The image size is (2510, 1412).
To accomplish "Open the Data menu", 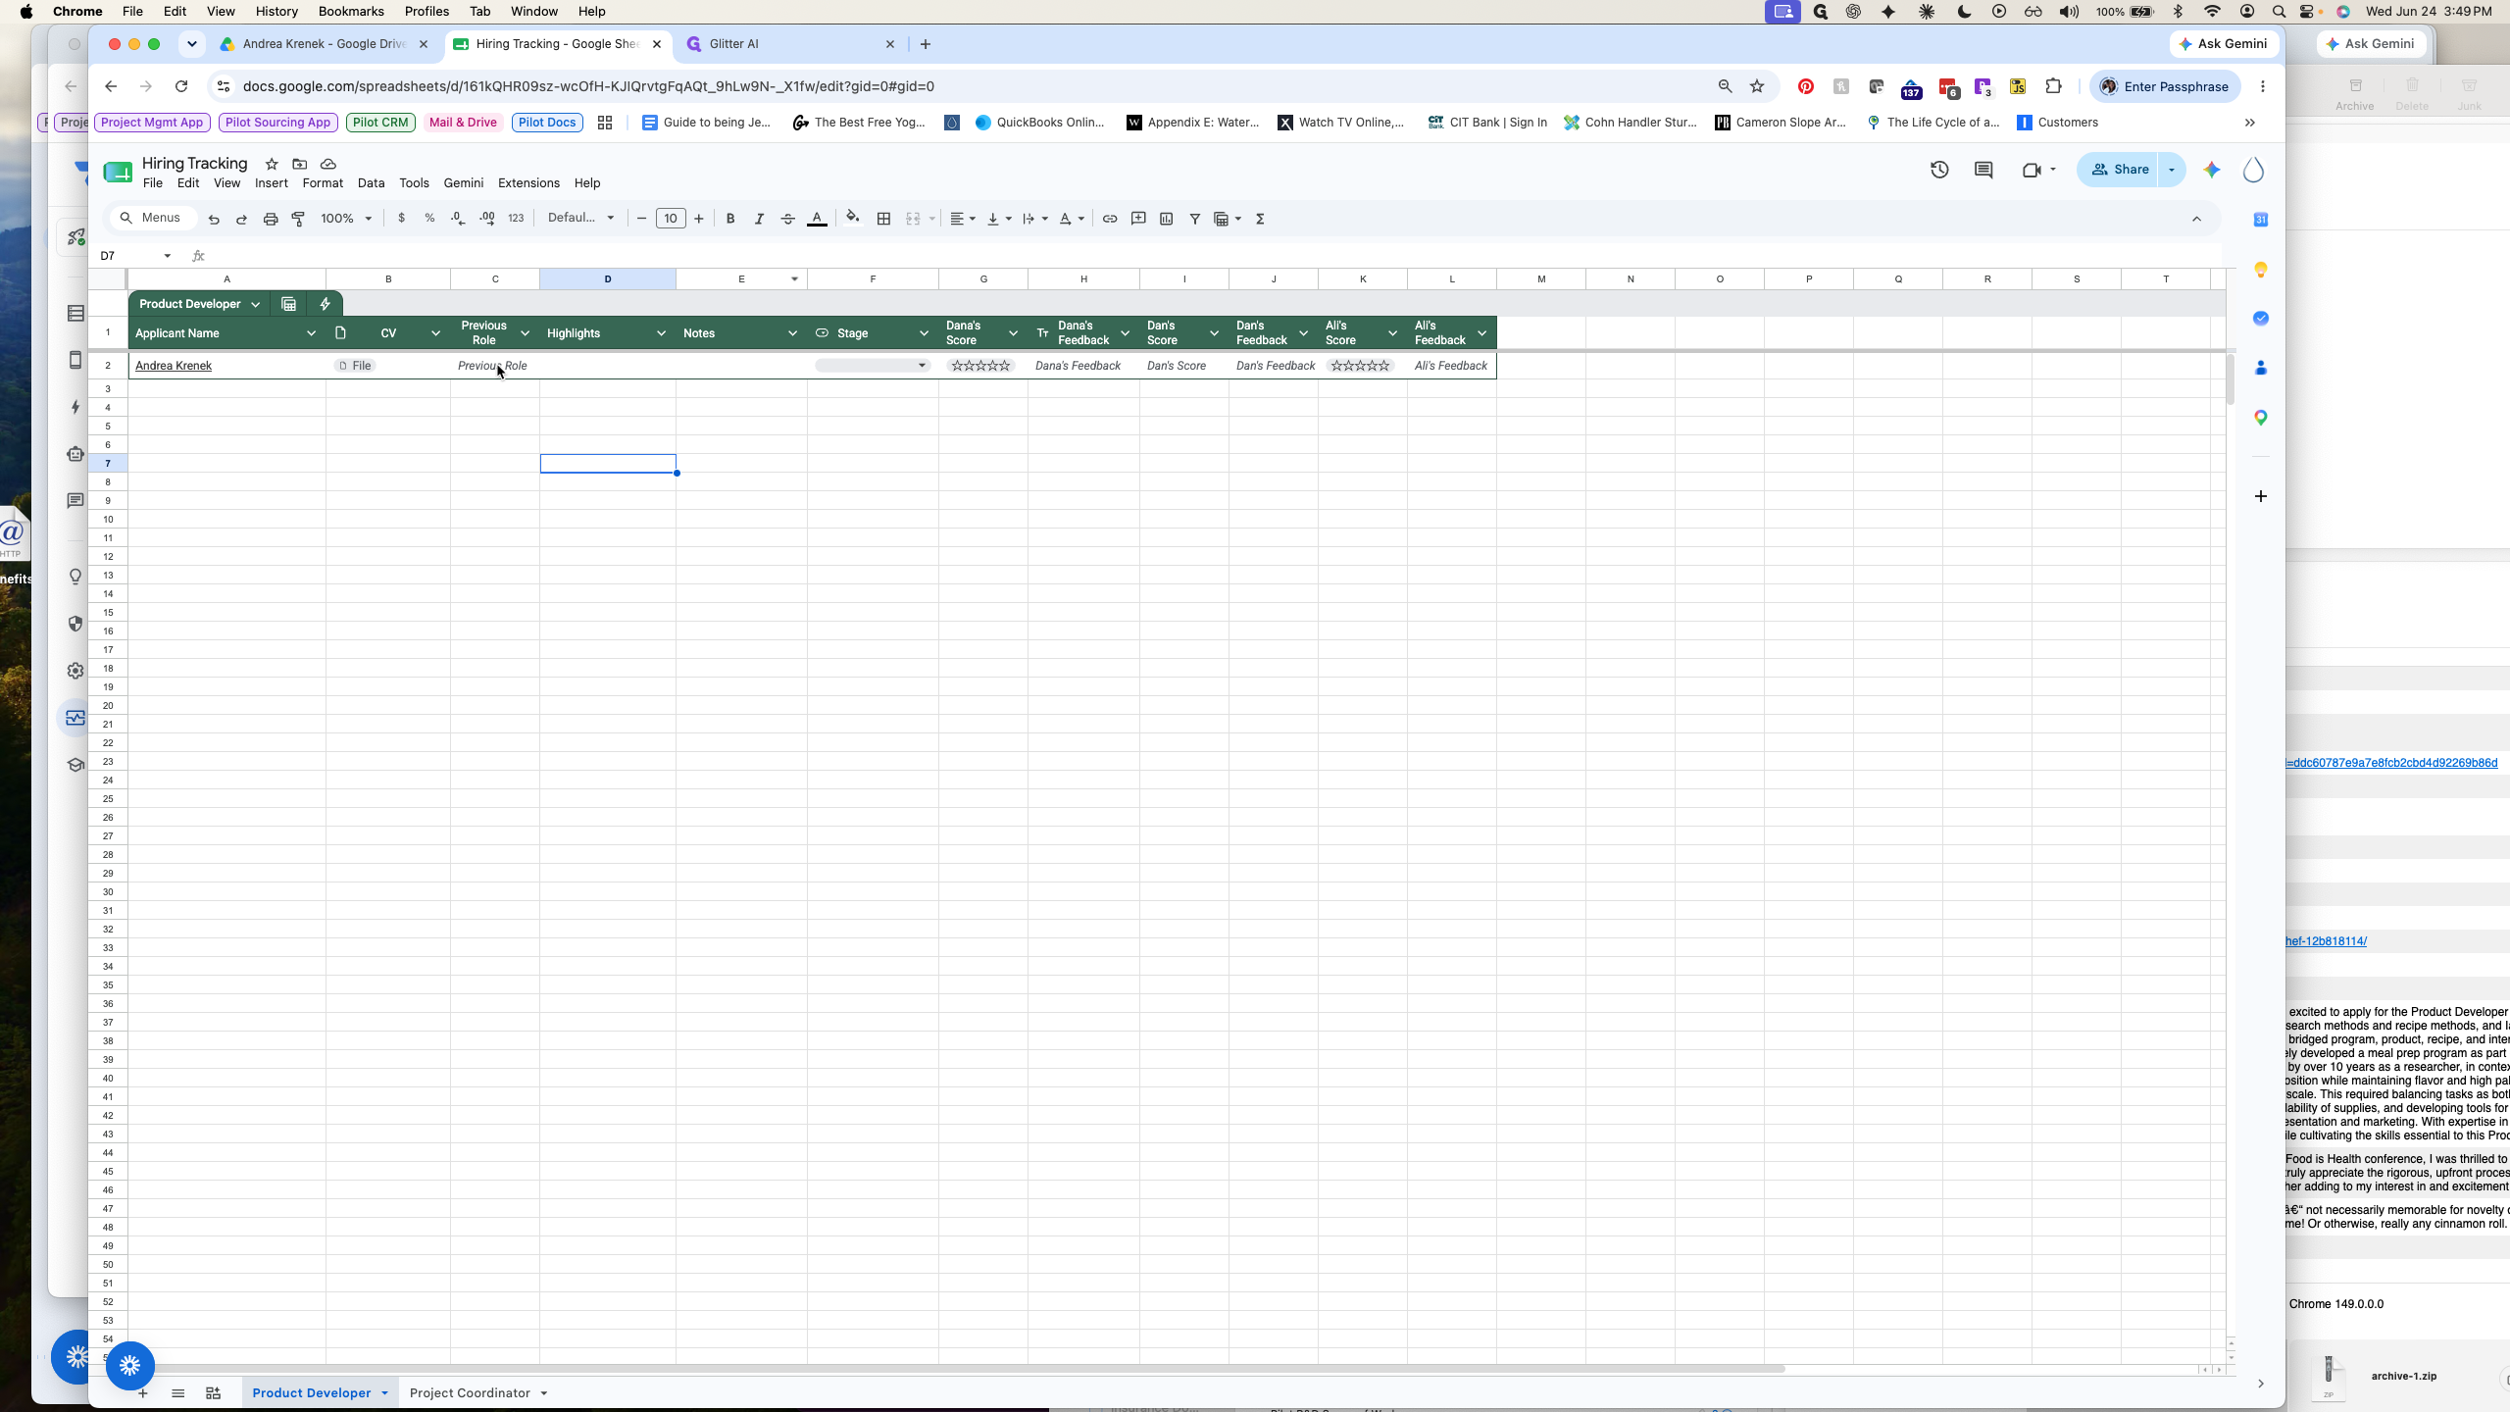I will click(371, 183).
